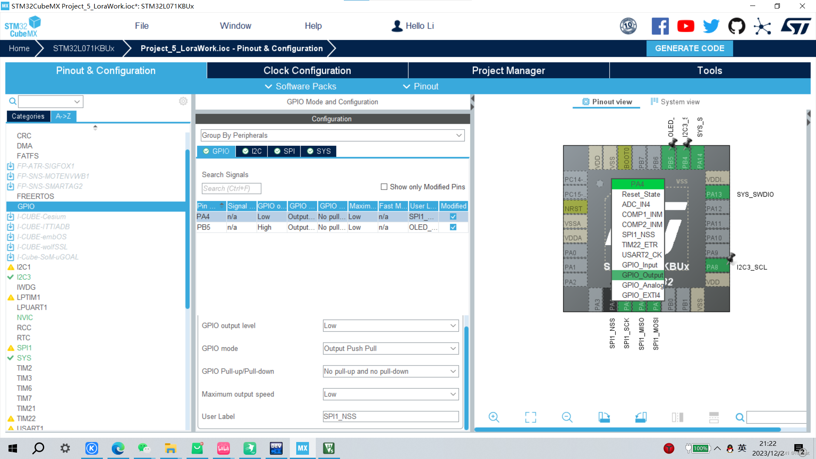The width and height of the screenshot is (816, 459).
Task: Open the Help menu
Action: [x=313, y=26]
